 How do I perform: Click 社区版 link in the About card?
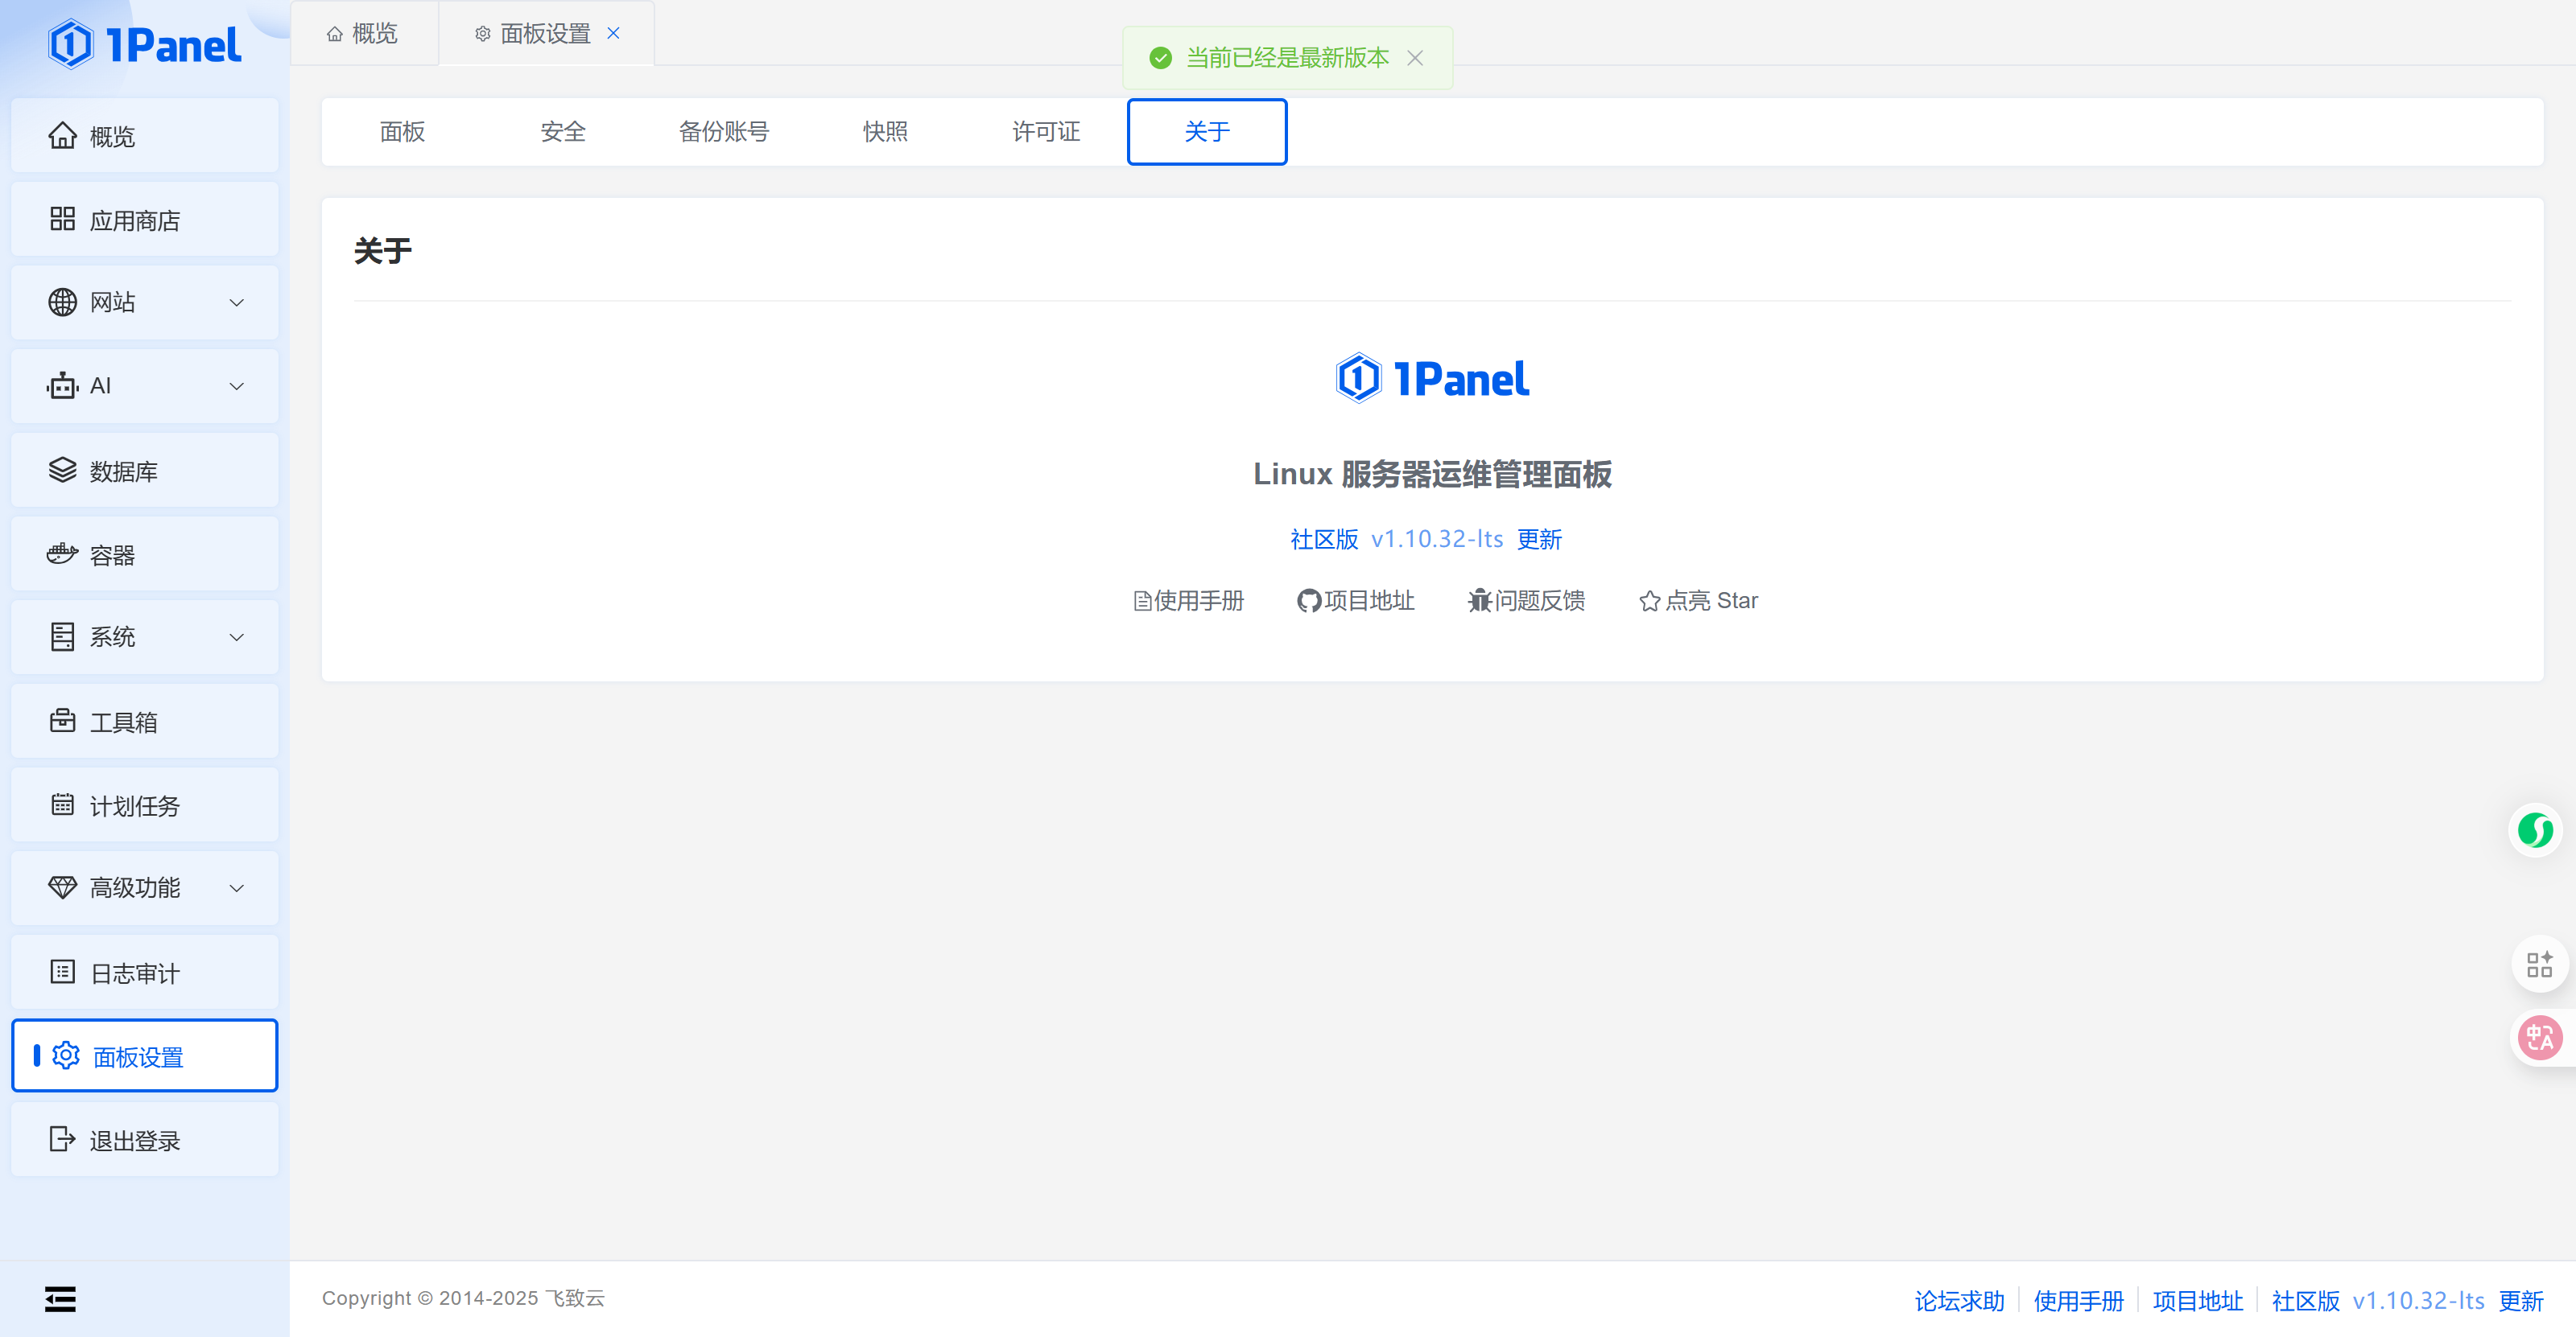[x=1324, y=540]
